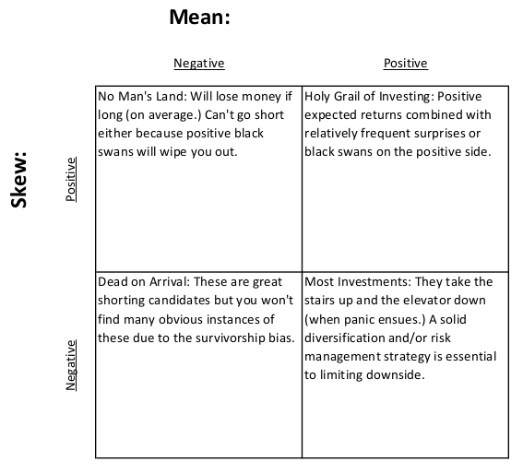
Task: Click 'diversification and/or risk' line
Action: [x=377, y=338]
